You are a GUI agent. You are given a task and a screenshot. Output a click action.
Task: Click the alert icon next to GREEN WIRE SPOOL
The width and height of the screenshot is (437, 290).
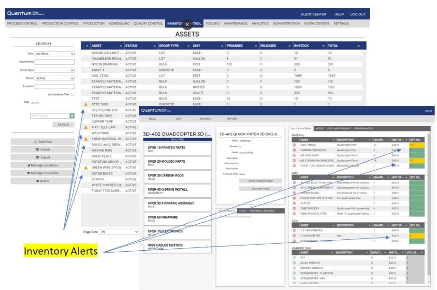click(86, 167)
